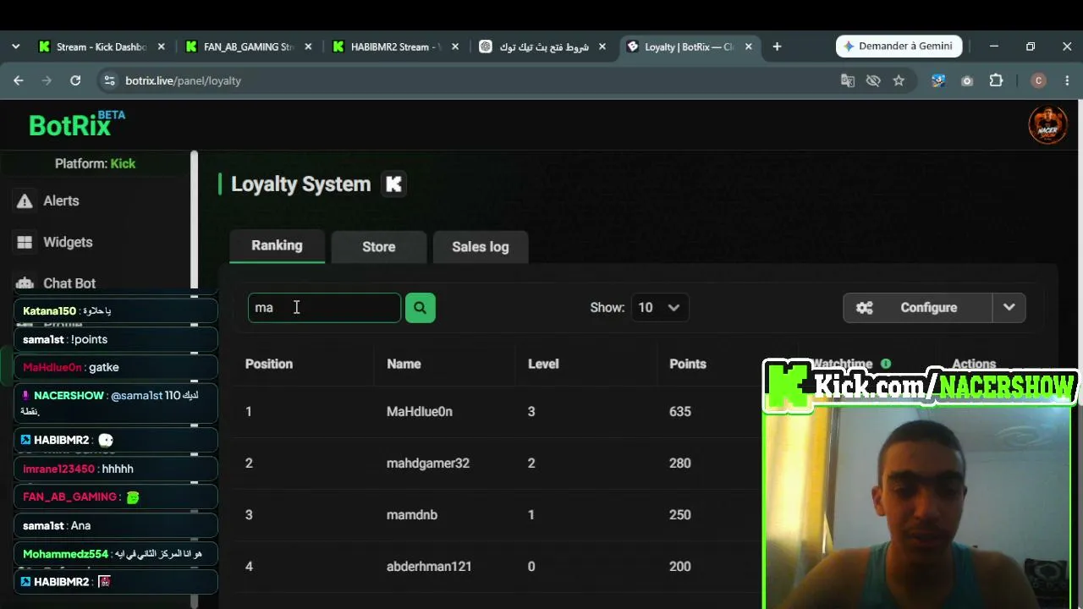Click the Platform: Kick label
Screen dimensions: 1083x609
tap(95, 163)
